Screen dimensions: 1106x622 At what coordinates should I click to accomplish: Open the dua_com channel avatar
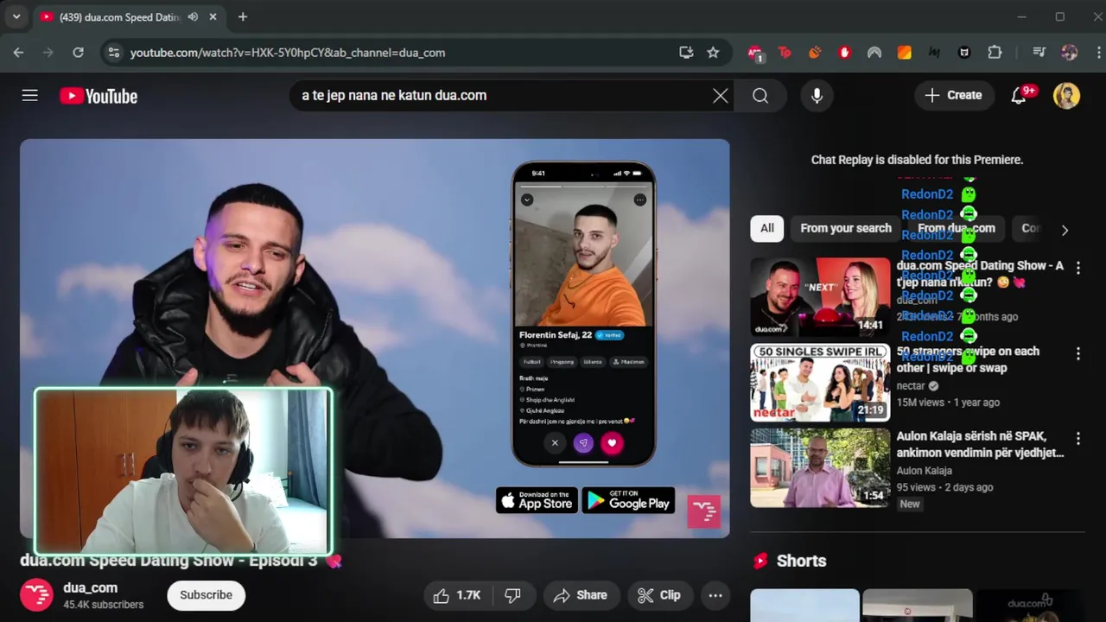(x=36, y=595)
